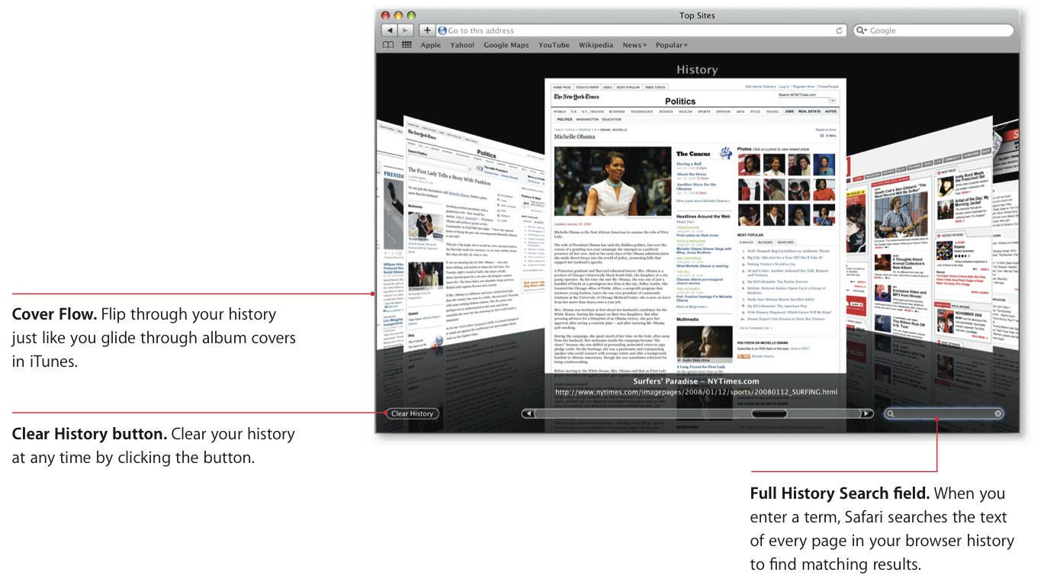Reload the page using the refresh icon

point(840,31)
